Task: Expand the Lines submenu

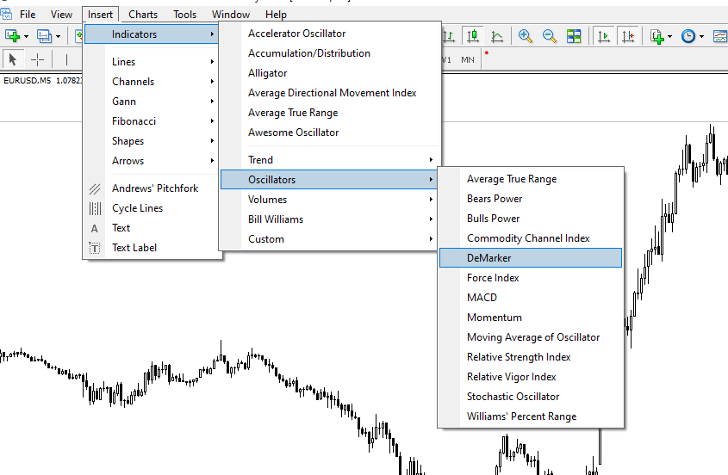Action: [x=152, y=62]
